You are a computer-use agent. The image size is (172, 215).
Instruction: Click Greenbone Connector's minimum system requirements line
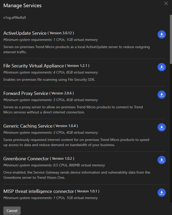coord(54,165)
